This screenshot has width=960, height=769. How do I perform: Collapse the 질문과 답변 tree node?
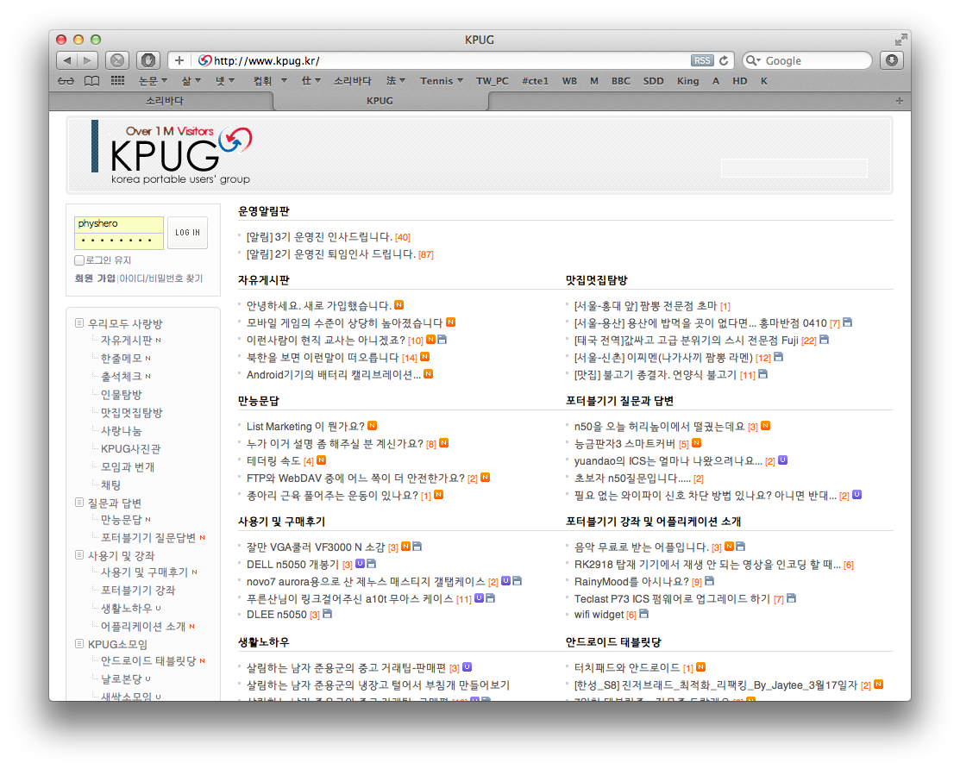[x=79, y=503]
